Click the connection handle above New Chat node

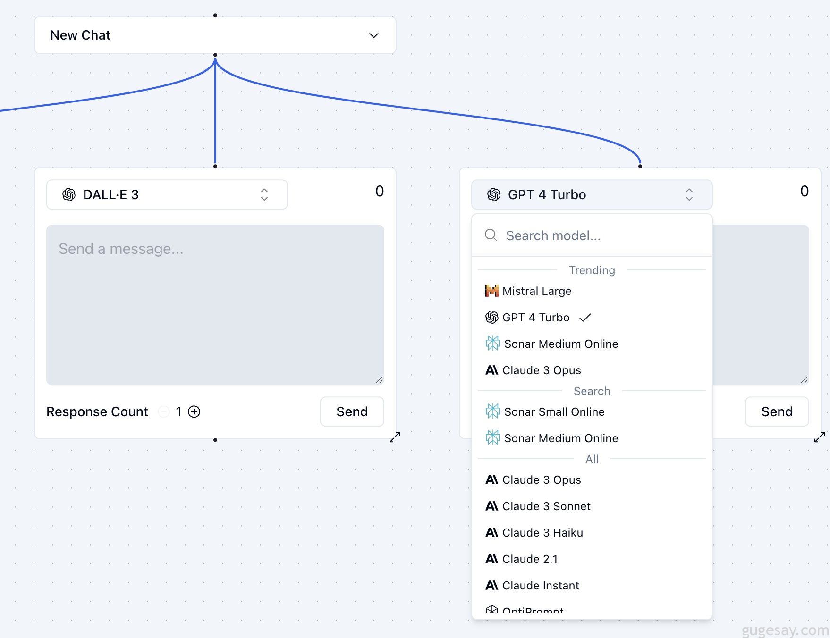tap(215, 16)
